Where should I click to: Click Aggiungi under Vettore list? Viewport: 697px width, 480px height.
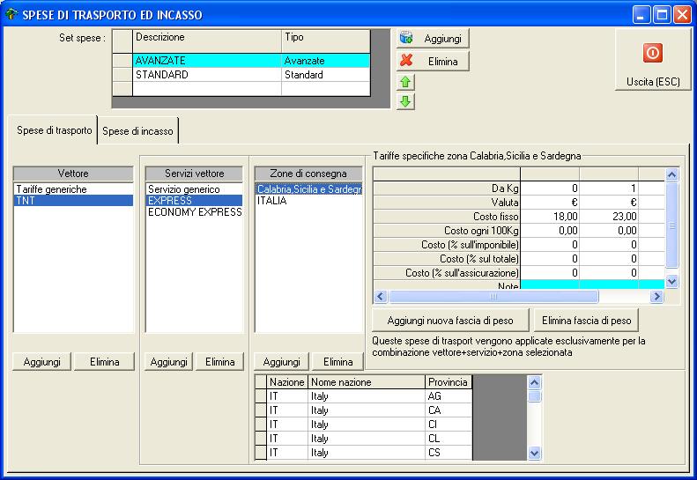(x=41, y=362)
